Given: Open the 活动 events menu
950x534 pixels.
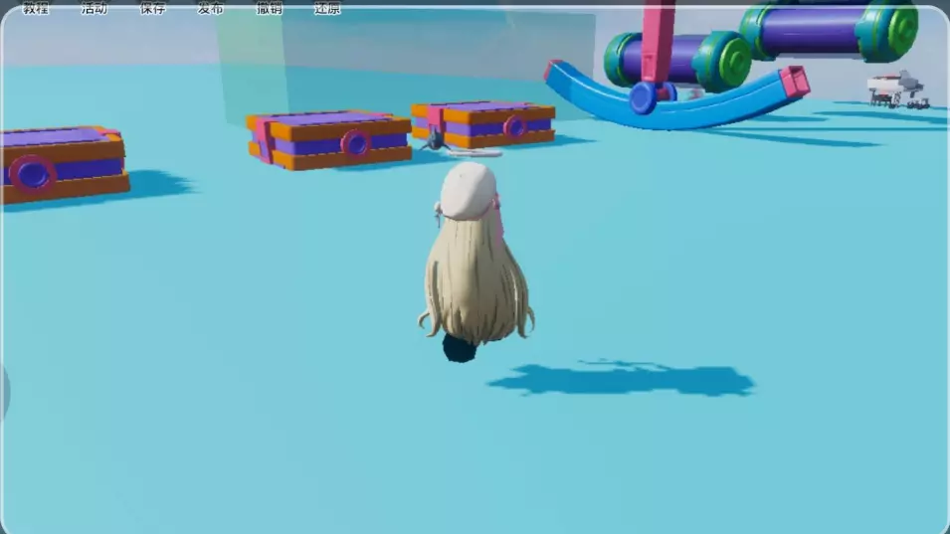Looking at the screenshot, I should point(95,8).
